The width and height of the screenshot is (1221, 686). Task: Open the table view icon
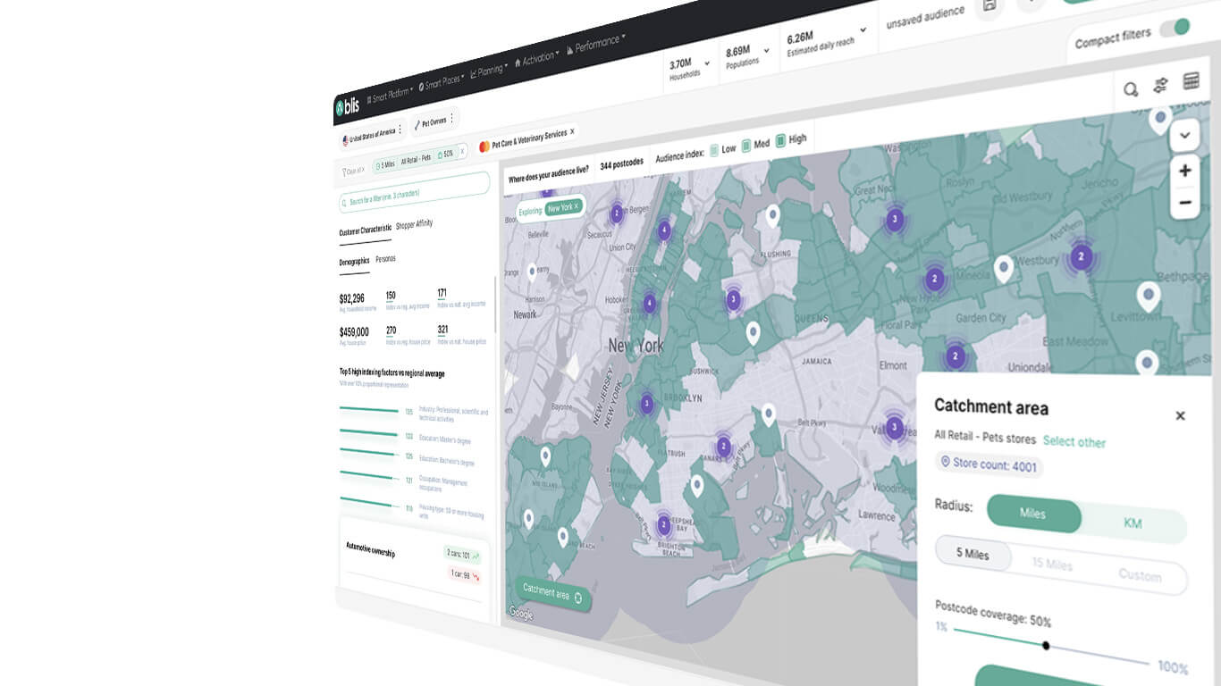click(1191, 81)
